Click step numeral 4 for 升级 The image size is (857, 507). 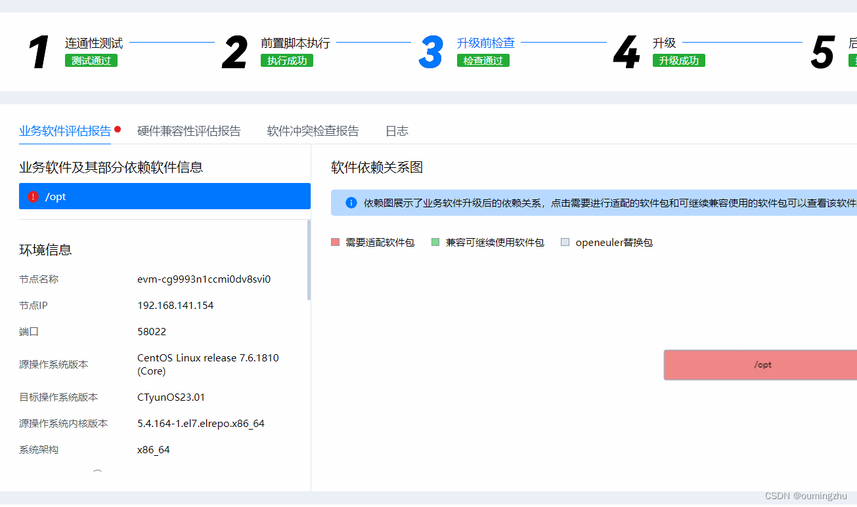[x=625, y=51]
